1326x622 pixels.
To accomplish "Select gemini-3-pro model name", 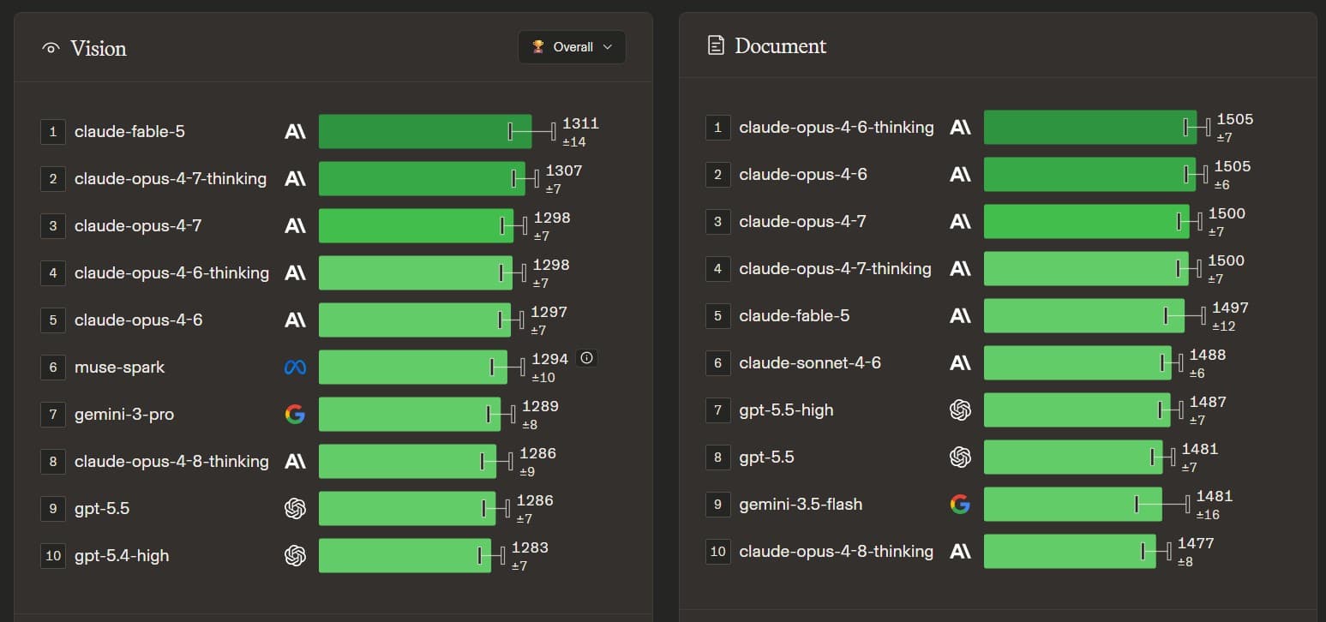I will pyautogui.click(x=124, y=415).
